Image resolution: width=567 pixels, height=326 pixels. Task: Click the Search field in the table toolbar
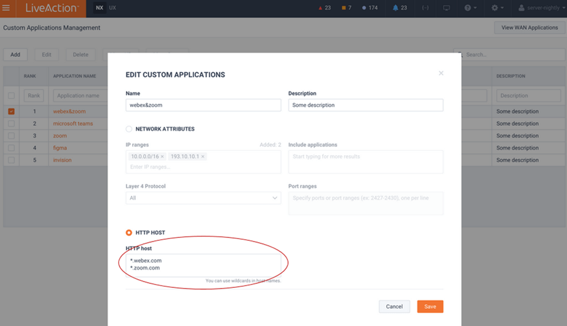click(509, 54)
